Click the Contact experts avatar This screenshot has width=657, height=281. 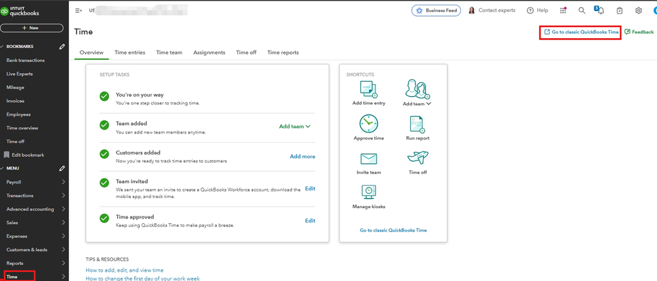tap(472, 11)
